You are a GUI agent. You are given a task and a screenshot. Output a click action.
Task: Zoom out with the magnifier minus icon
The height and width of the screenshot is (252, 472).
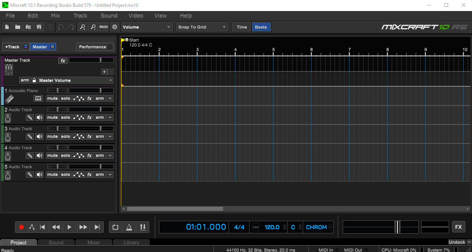[93, 27]
